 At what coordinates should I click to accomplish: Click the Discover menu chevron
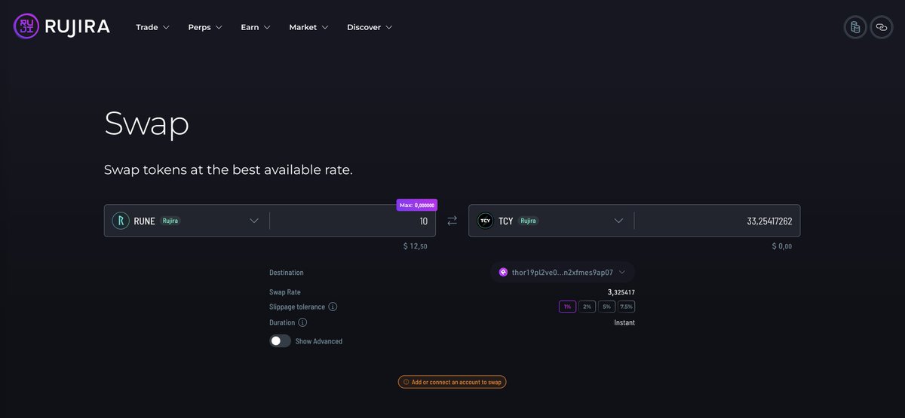(388, 27)
